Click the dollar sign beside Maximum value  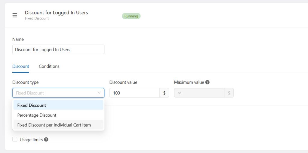click(x=229, y=93)
